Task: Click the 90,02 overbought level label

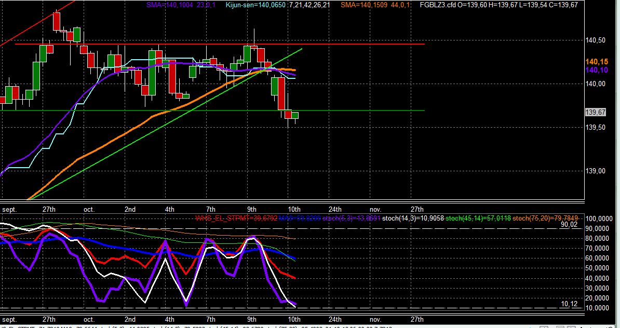Action: [x=570, y=225]
